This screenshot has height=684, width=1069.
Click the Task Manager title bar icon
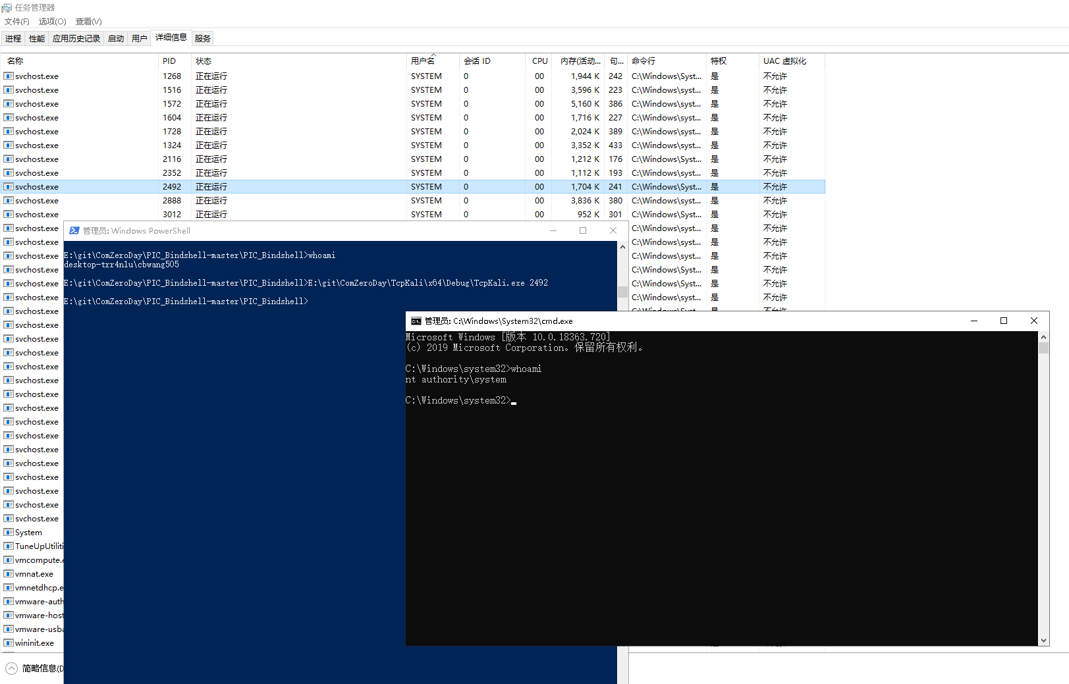click(7, 8)
